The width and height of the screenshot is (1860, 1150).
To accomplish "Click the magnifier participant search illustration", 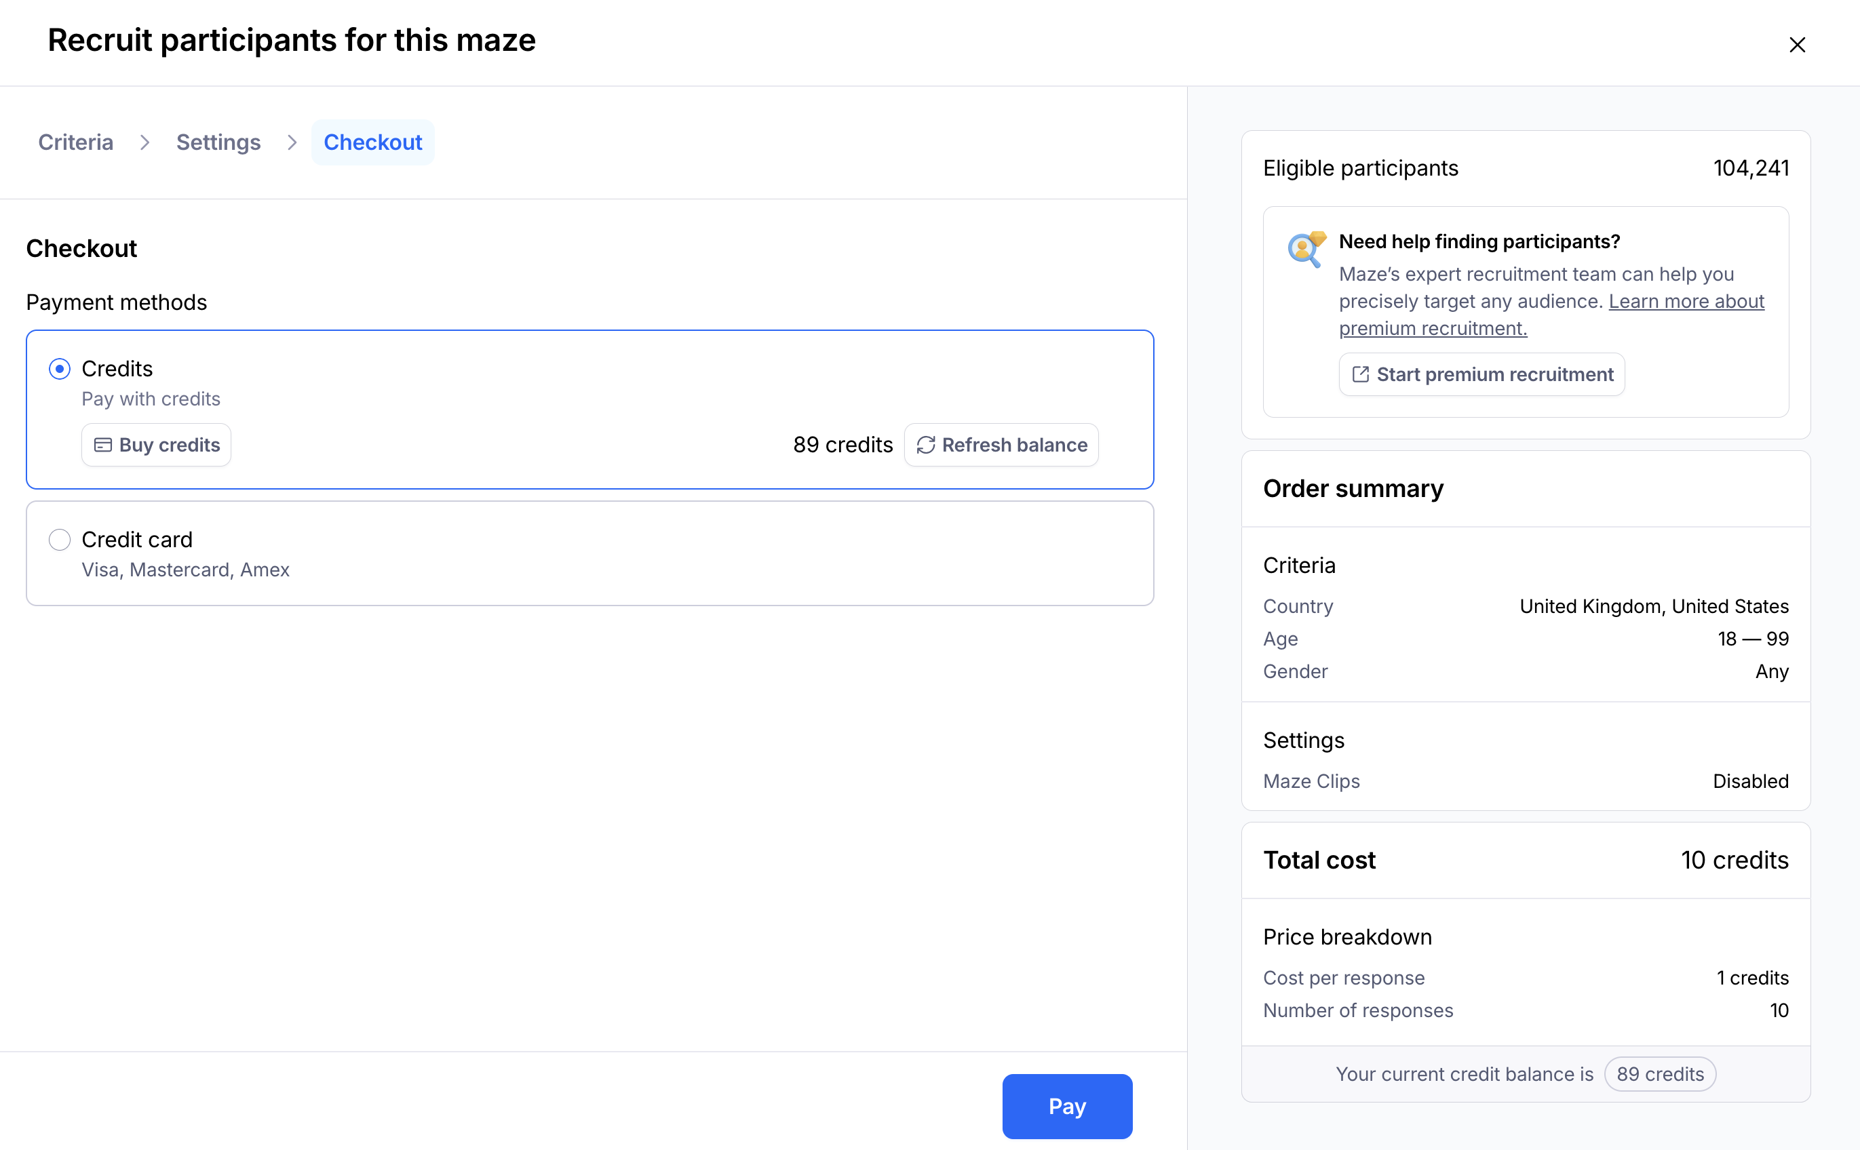I will pos(1306,250).
